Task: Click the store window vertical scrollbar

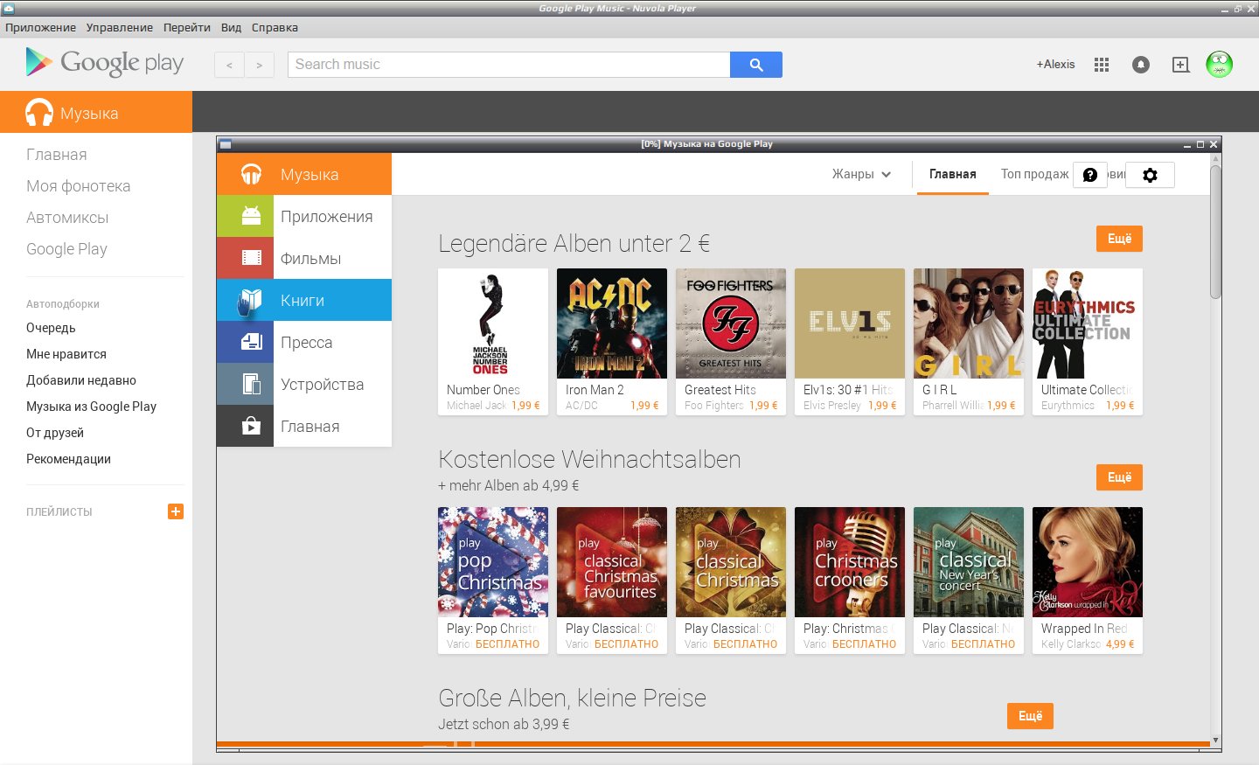Action: (x=1215, y=232)
